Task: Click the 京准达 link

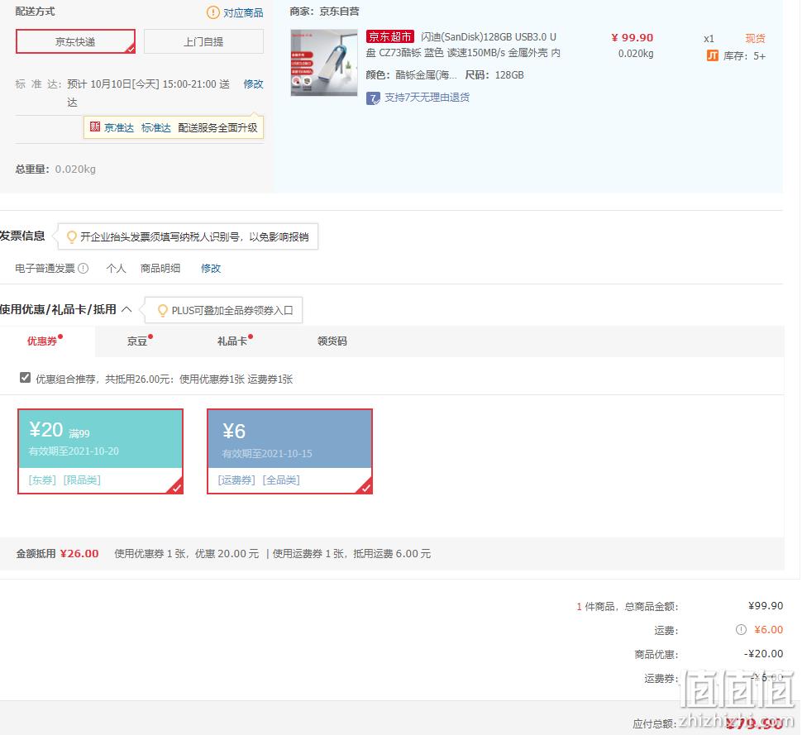Action: point(119,127)
